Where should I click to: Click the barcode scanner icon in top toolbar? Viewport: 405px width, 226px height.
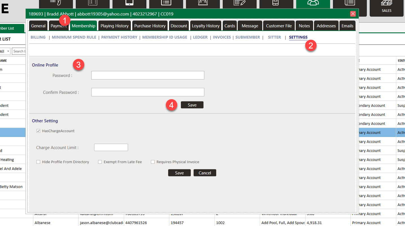[x=56, y=3]
